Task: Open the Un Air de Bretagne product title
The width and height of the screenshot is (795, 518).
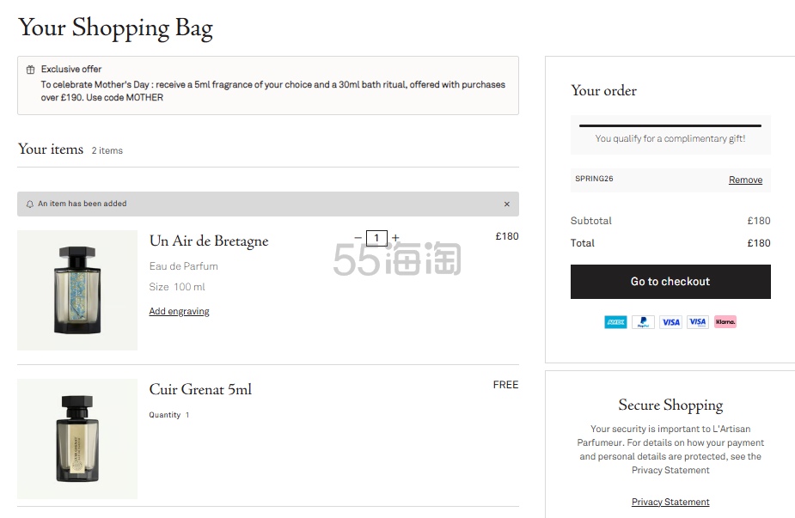Action: [x=209, y=241]
